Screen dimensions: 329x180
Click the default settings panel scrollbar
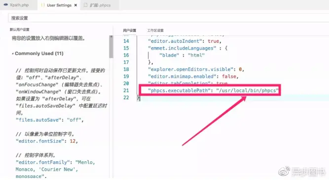click(x=111, y=47)
